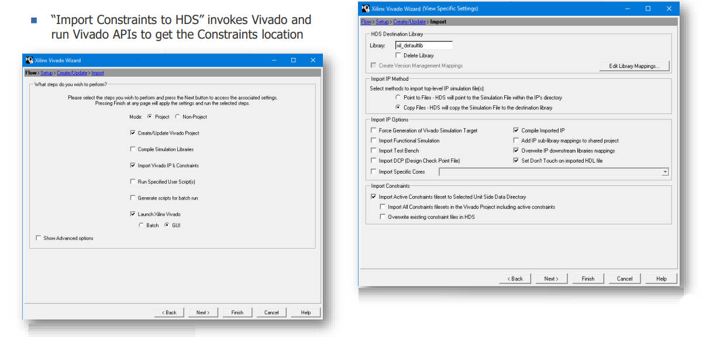Image resolution: width=713 pixels, height=337 pixels.
Task: Select Non-Project mode radio button
Action: [177, 117]
